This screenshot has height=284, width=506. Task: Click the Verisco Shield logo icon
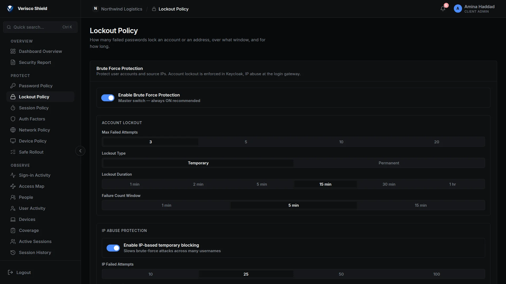(10, 8)
